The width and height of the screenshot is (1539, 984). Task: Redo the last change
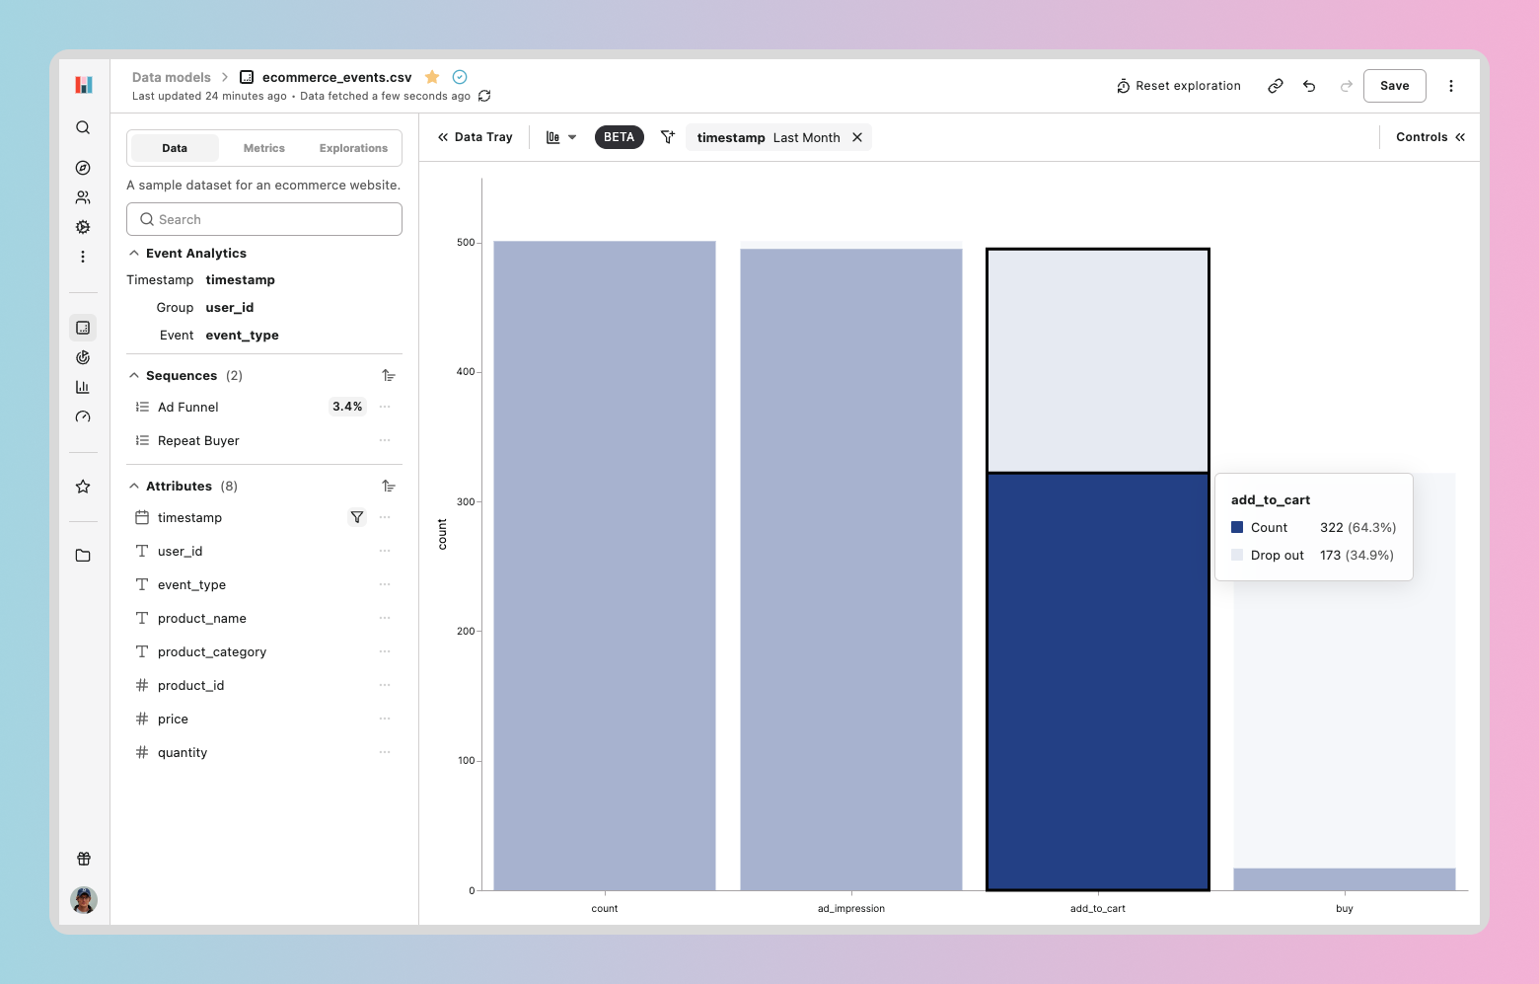(x=1346, y=86)
